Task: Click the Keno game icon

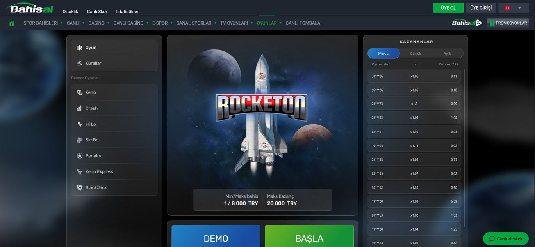Action: 80,92
